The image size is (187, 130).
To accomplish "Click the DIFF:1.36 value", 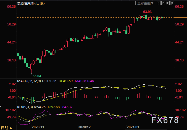I will click(49, 81).
